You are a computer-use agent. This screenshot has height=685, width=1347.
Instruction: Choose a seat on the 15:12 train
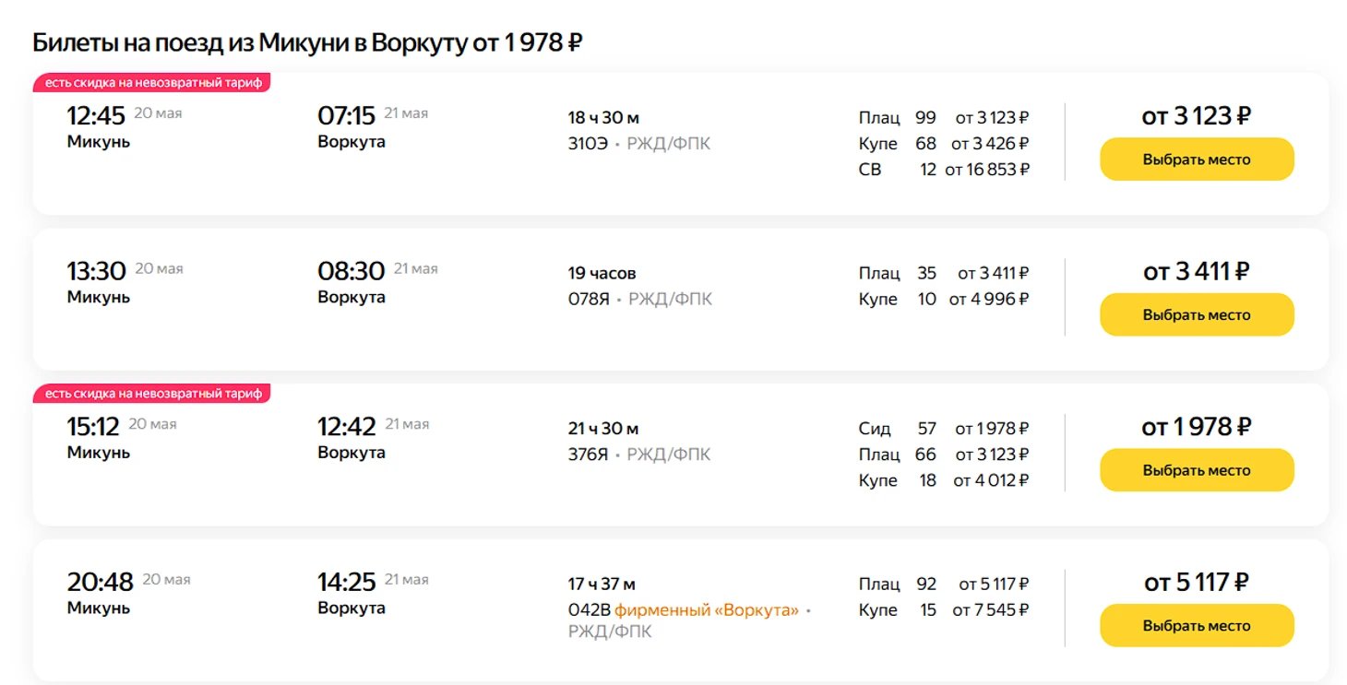tap(1196, 470)
